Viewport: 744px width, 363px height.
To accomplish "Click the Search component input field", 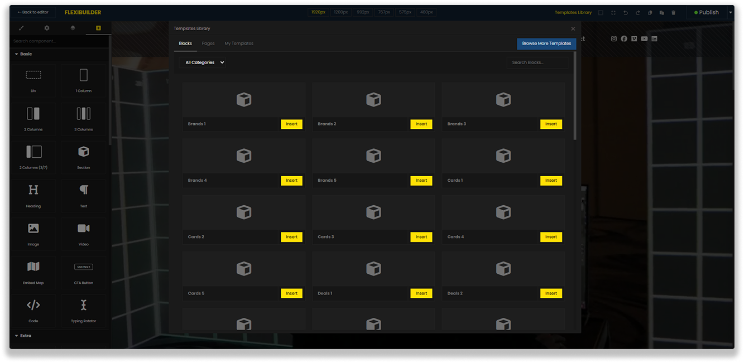I will pos(59,41).
